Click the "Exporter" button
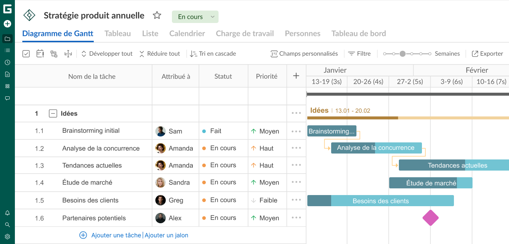 (487, 53)
